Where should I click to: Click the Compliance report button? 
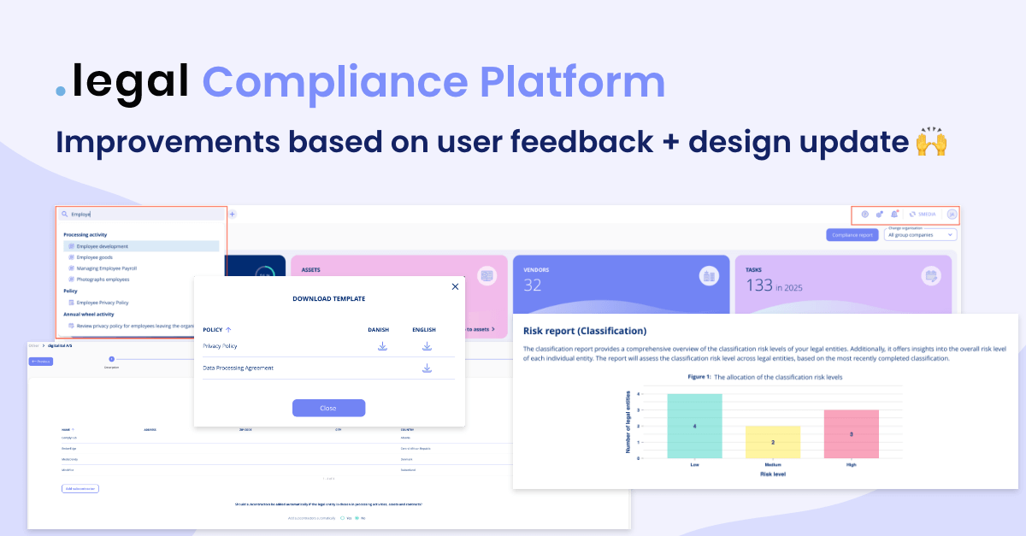tap(852, 235)
